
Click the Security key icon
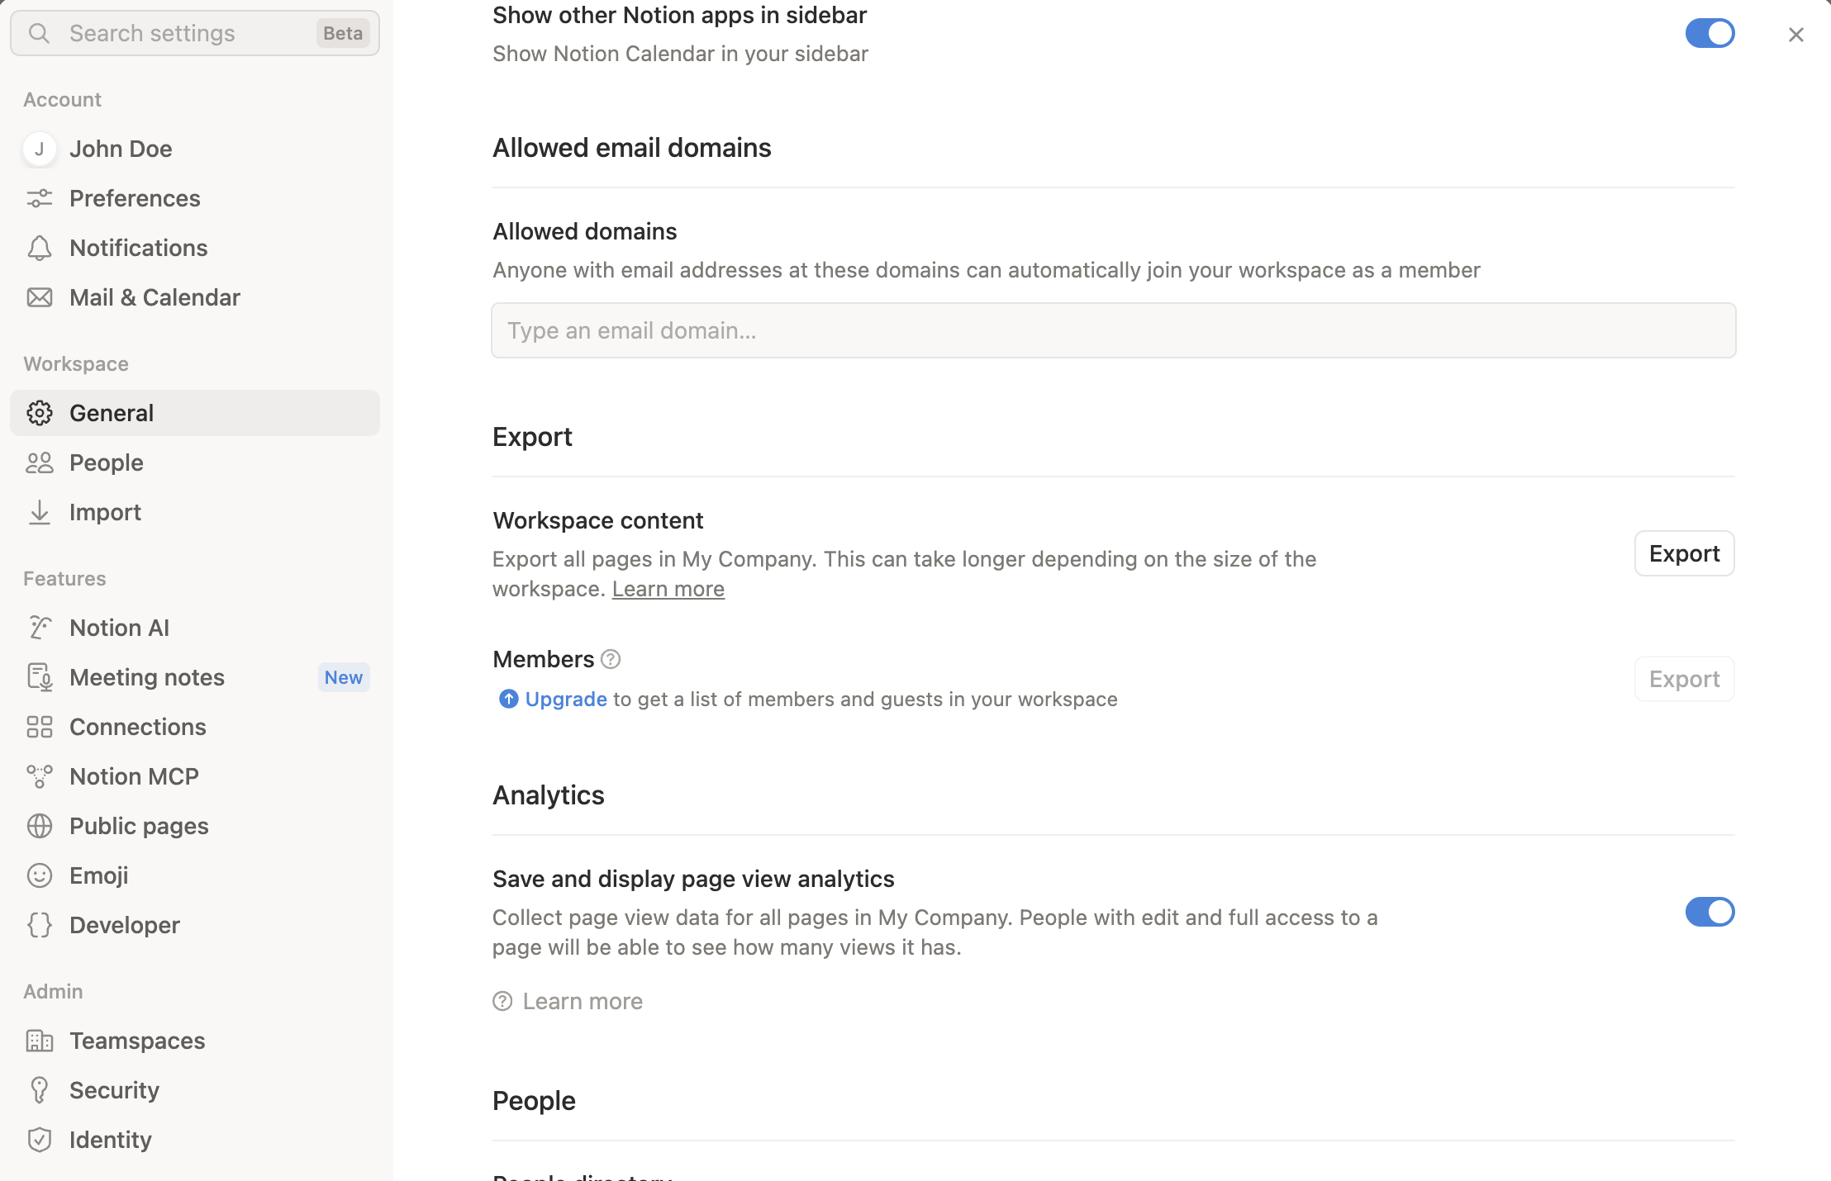click(40, 1090)
